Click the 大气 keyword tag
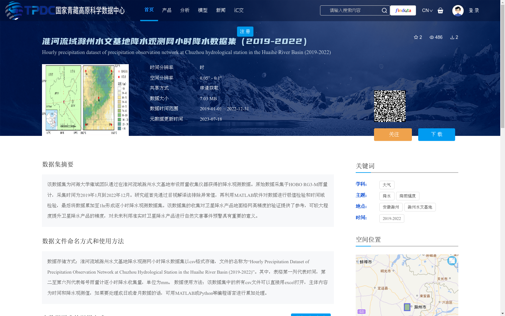The width and height of the screenshot is (505, 316). click(x=387, y=185)
